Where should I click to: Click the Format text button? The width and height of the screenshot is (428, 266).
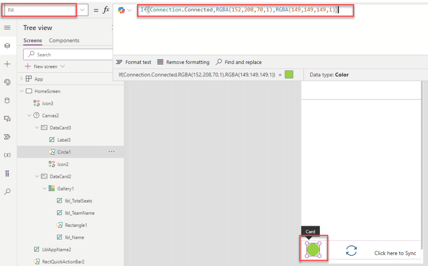[x=134, y=62]
